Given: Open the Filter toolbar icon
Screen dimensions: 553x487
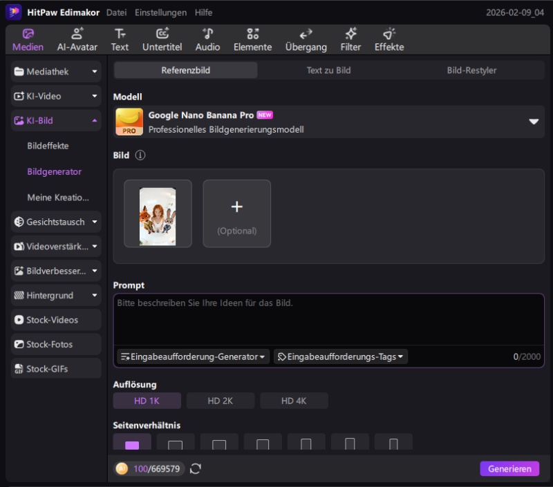Looking at the screenshot, I should [x=350, y=39].
